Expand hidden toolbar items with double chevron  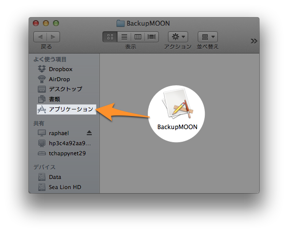(x=254, y=41)
